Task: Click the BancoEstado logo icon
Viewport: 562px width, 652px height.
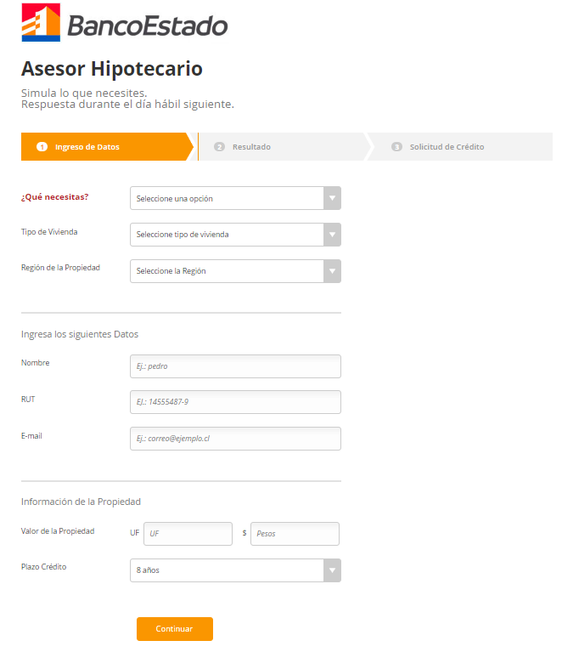Action: coord(40,23)
